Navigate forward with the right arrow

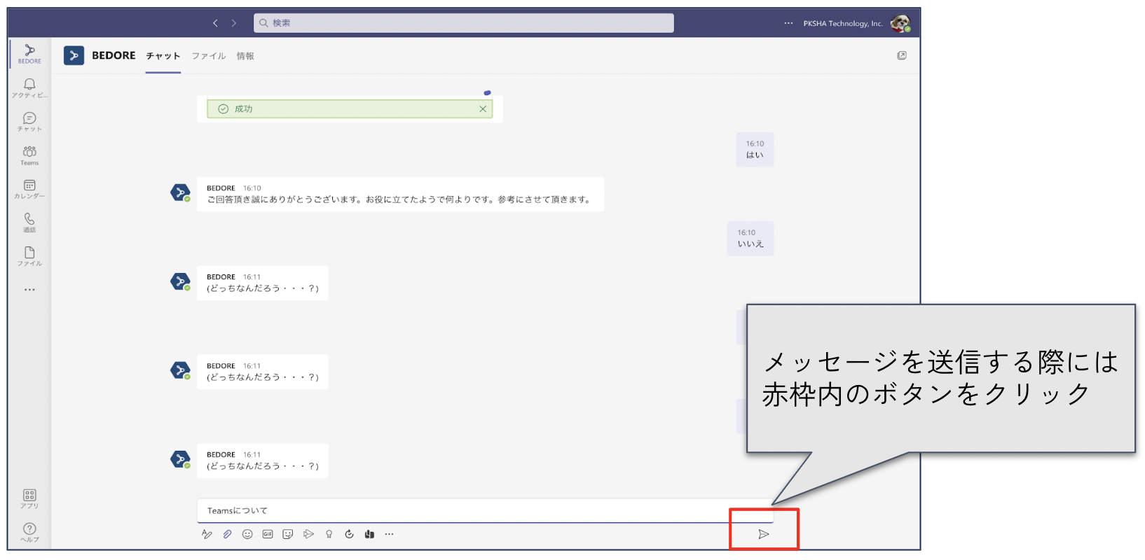[234, 23]
